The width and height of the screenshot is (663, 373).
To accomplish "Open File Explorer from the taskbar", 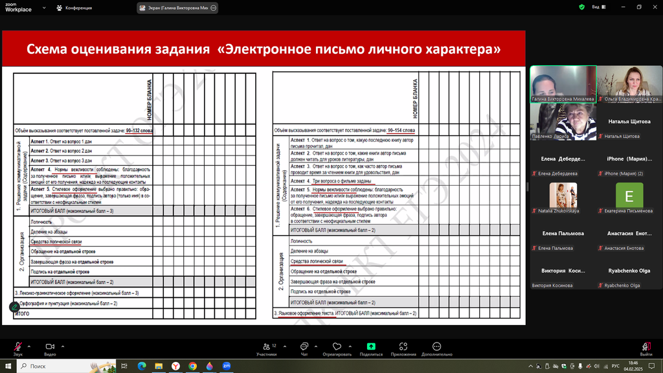I will [159, 366].
